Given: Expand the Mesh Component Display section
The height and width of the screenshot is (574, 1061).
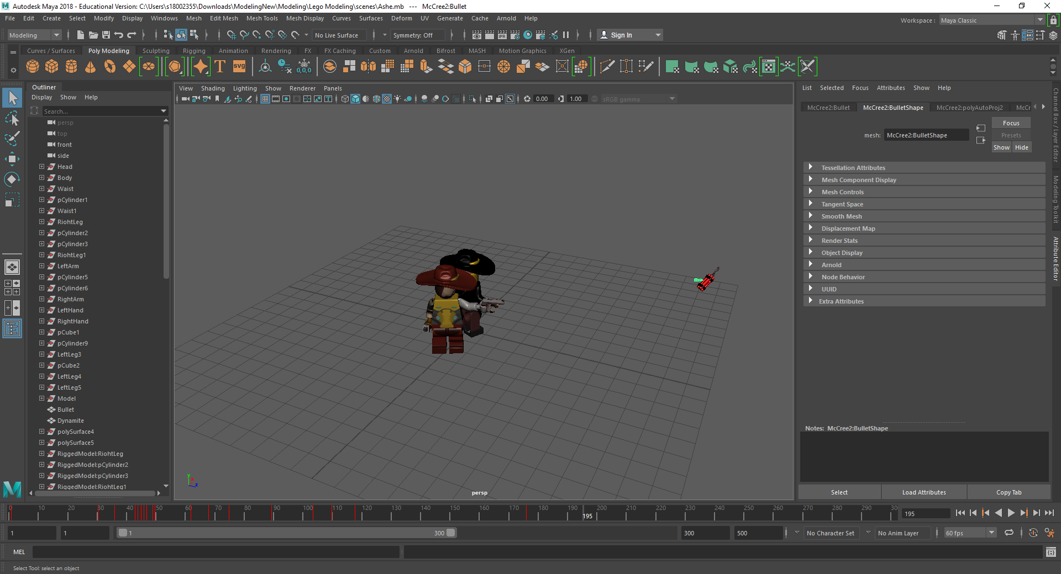Looking at the screenshot, I should [x=810, y=180].
